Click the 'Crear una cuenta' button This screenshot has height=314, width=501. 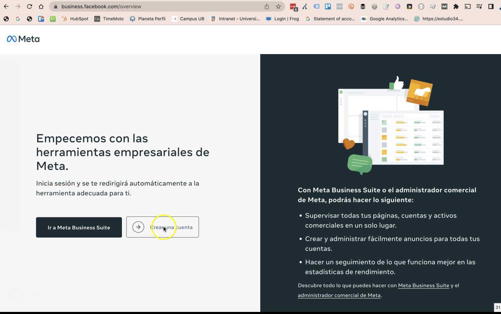(162, 227)
